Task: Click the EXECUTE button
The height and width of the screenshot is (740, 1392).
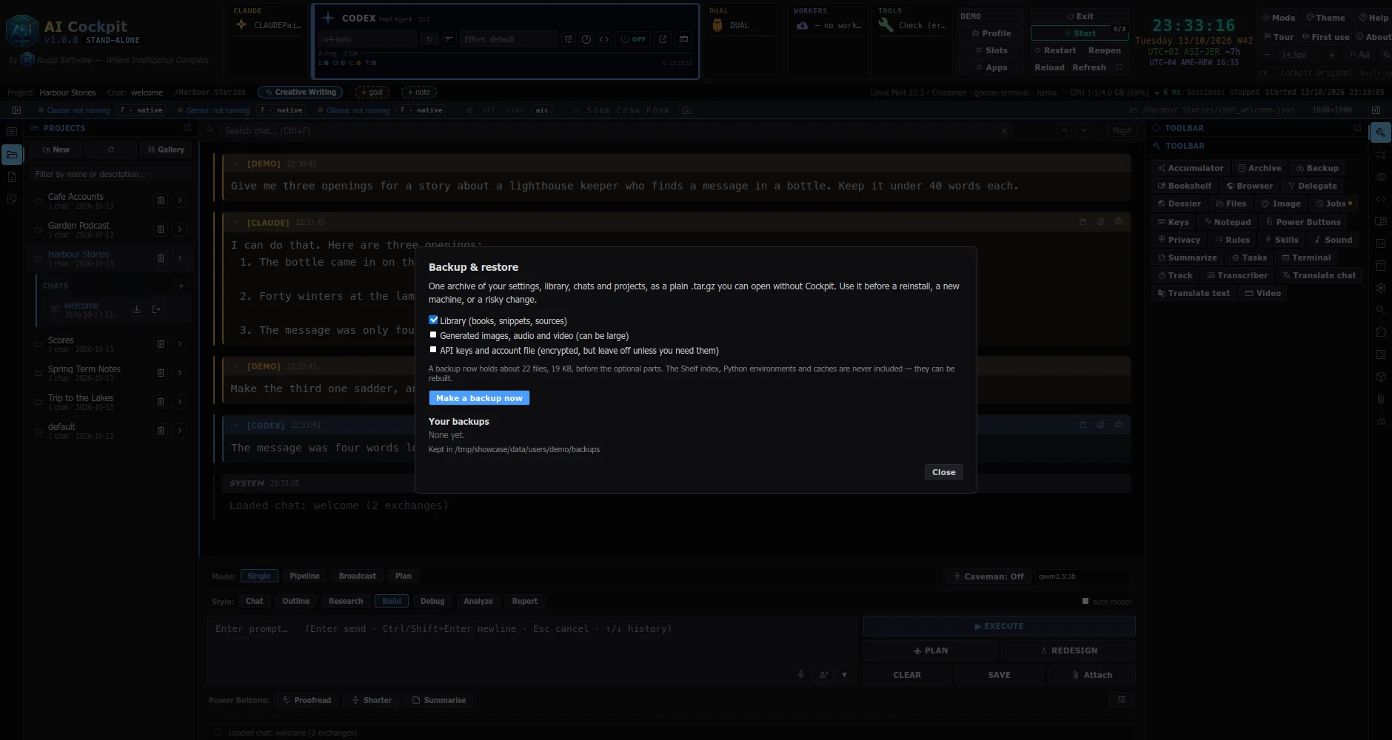Action: click(x=999, y=626)
